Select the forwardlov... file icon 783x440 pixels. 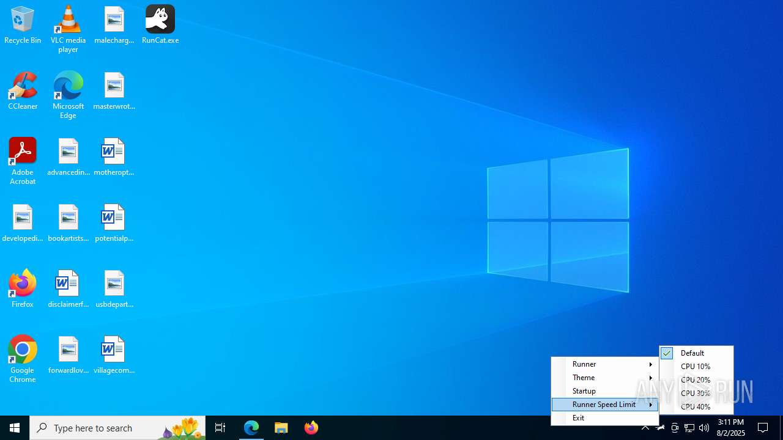68,355
